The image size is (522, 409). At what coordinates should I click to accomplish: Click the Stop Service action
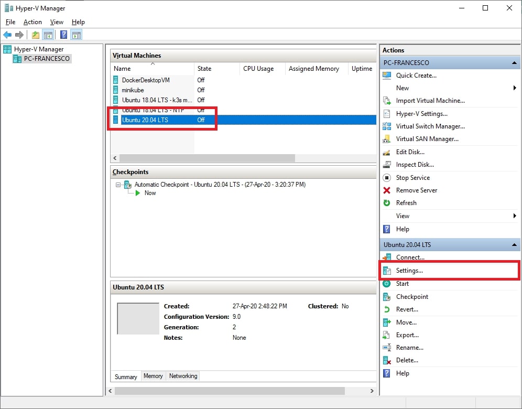[x=413, y=178]
